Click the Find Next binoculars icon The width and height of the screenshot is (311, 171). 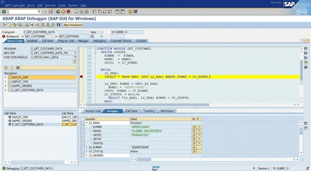tap(86, 12)
